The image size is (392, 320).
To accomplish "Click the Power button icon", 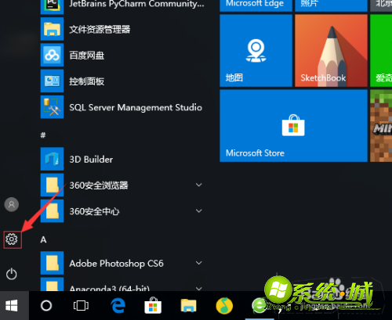I will point(12,274).
